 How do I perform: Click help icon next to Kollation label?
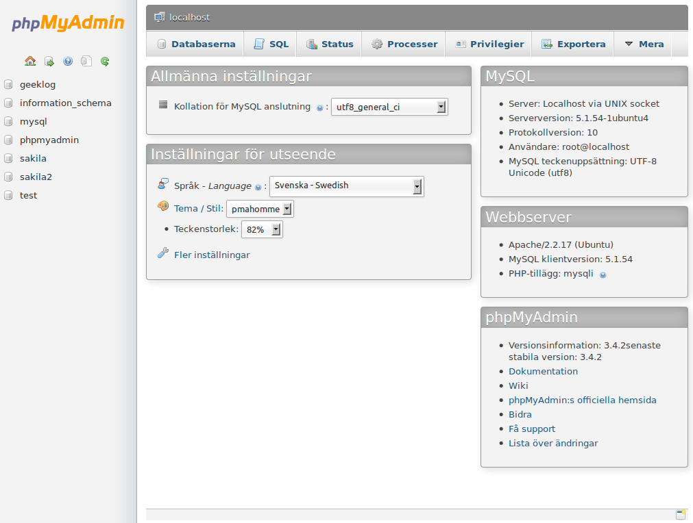(x=319, y=107)
